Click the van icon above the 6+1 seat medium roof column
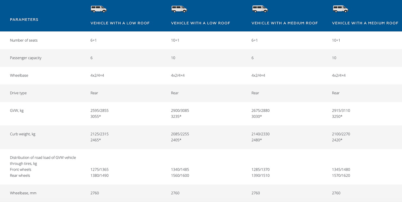This screenshot has width=402, height=202. tap(259, 9)
